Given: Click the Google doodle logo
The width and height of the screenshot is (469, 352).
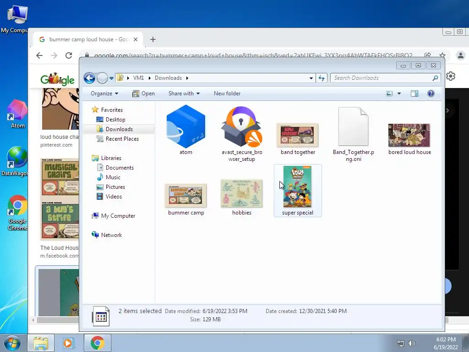Looking at the screenshot, I should 57,79.
